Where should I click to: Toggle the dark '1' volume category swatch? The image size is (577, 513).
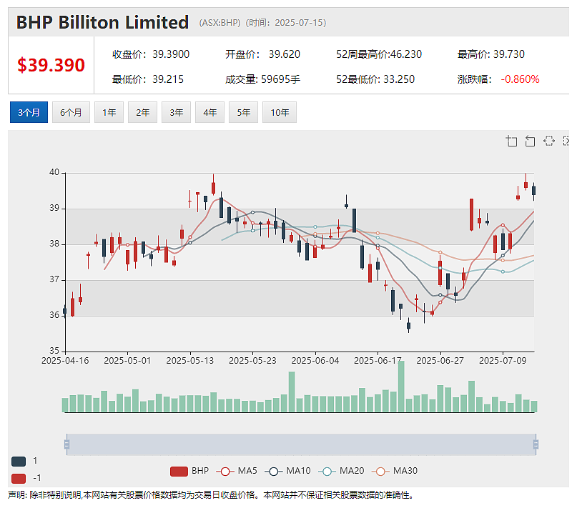[19, 461]
